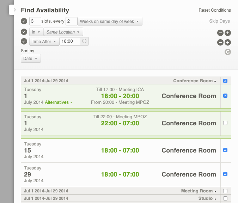Edit the number of slots field
The image size is (238, 203).
[35, 21]
